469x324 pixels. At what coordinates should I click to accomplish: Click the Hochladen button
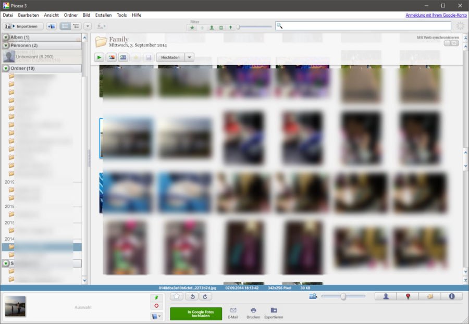point(170,57)
